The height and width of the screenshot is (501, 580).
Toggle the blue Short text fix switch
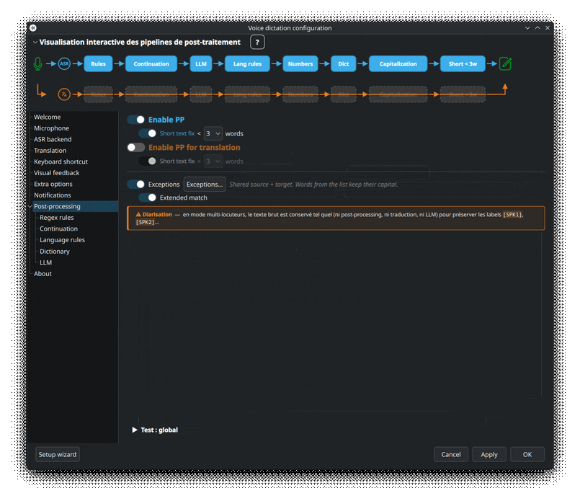(x=148, y=133)
